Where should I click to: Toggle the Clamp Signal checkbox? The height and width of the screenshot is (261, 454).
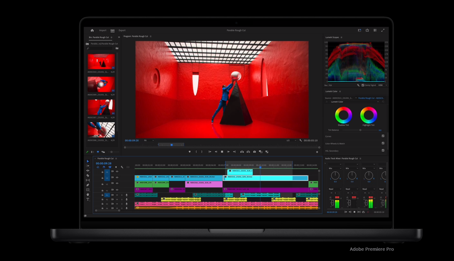pos(363,85)
